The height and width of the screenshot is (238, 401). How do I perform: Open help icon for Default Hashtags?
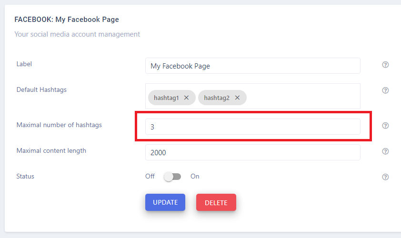(x=385, y=90)
